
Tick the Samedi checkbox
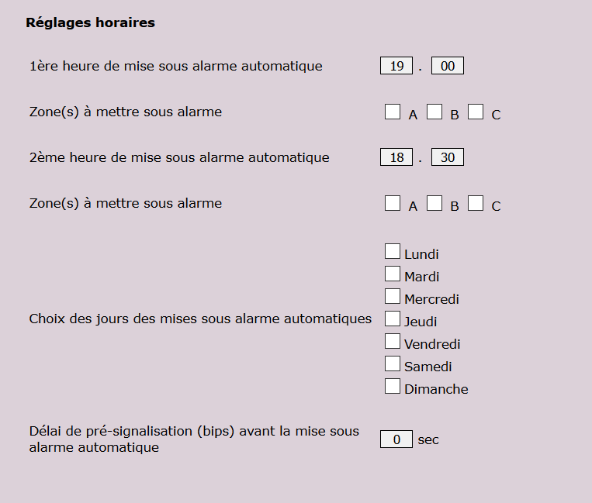click(x=393, y=363)
